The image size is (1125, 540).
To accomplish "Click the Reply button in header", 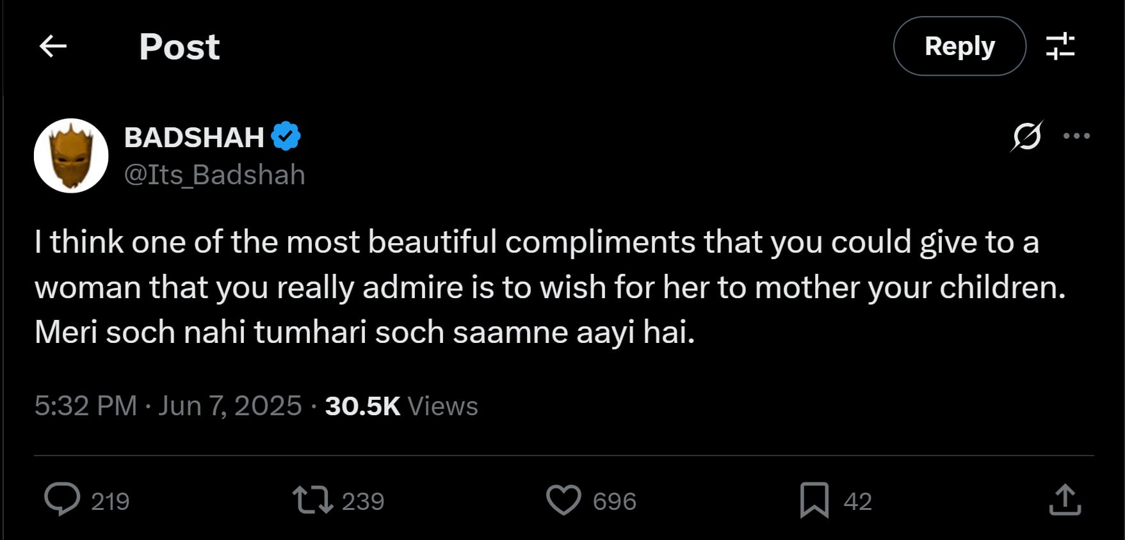I will [959, 46].
